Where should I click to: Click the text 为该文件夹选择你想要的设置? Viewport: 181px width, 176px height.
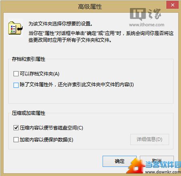[x=60, y=24]
